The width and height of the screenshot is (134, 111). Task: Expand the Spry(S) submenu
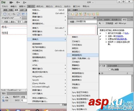coord(47,80)
